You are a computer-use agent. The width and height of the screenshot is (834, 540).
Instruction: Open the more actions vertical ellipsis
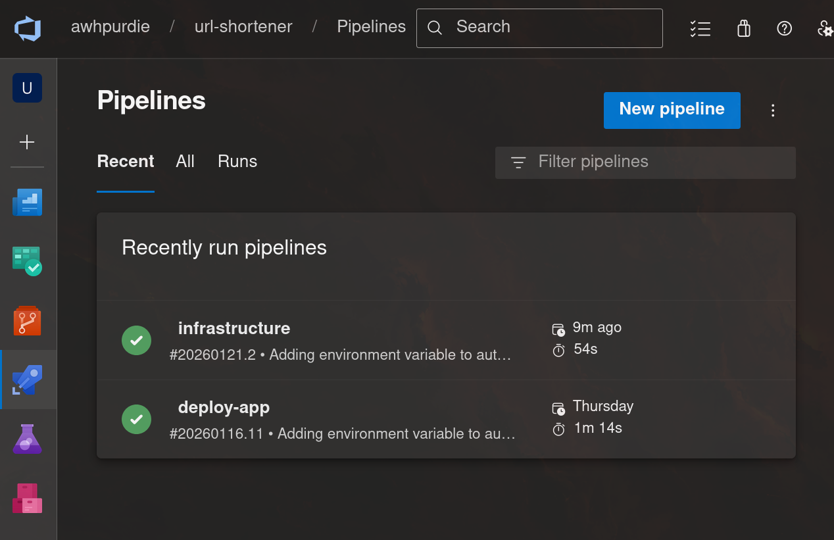[773, 110]
